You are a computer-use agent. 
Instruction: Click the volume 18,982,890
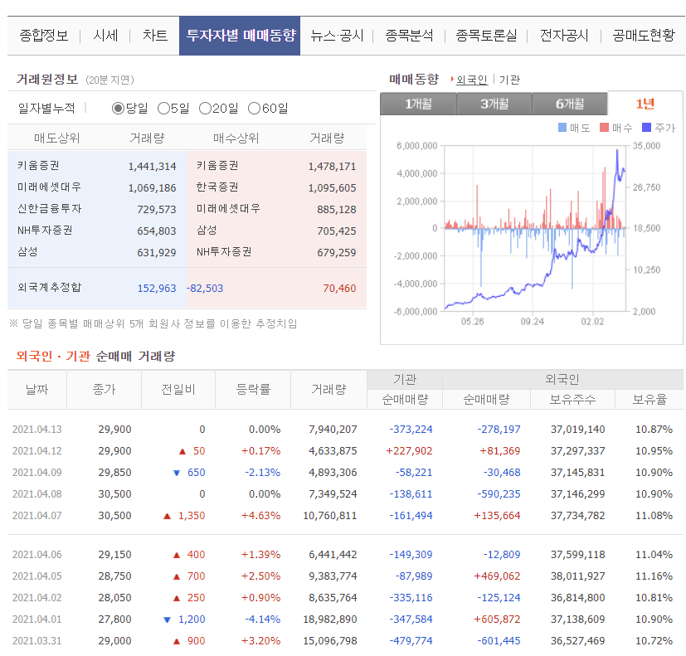[x=330, y=620]
